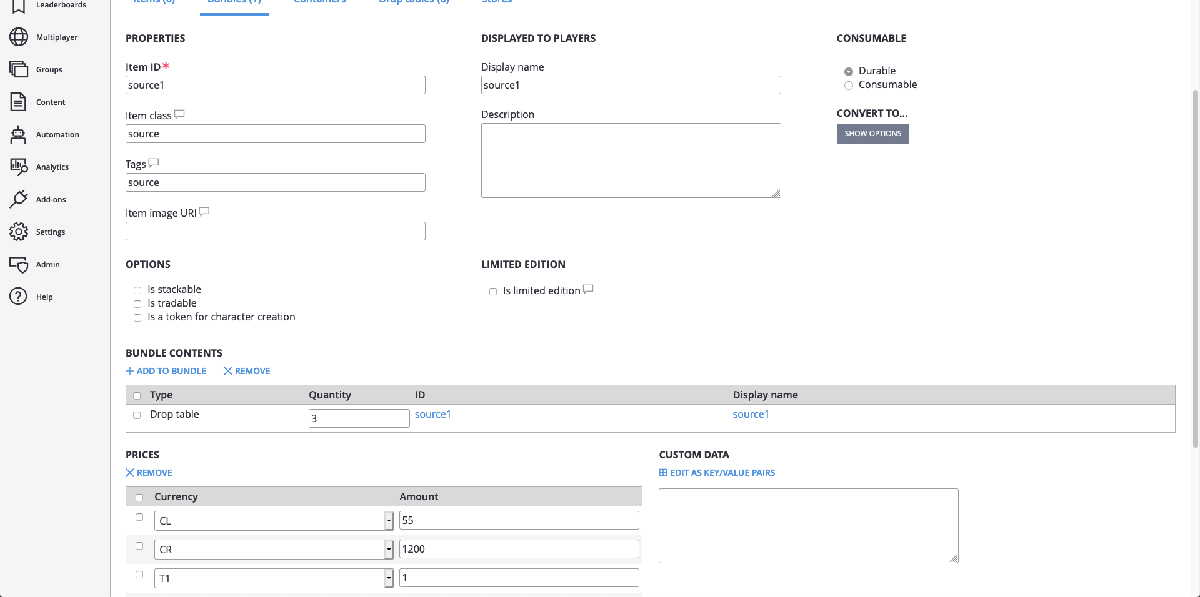Click the Quantity column header
1200x597 pixels.
click(x=330, y=395)
